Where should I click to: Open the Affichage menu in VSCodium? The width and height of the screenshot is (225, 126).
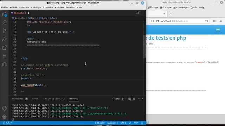(36, 8)
